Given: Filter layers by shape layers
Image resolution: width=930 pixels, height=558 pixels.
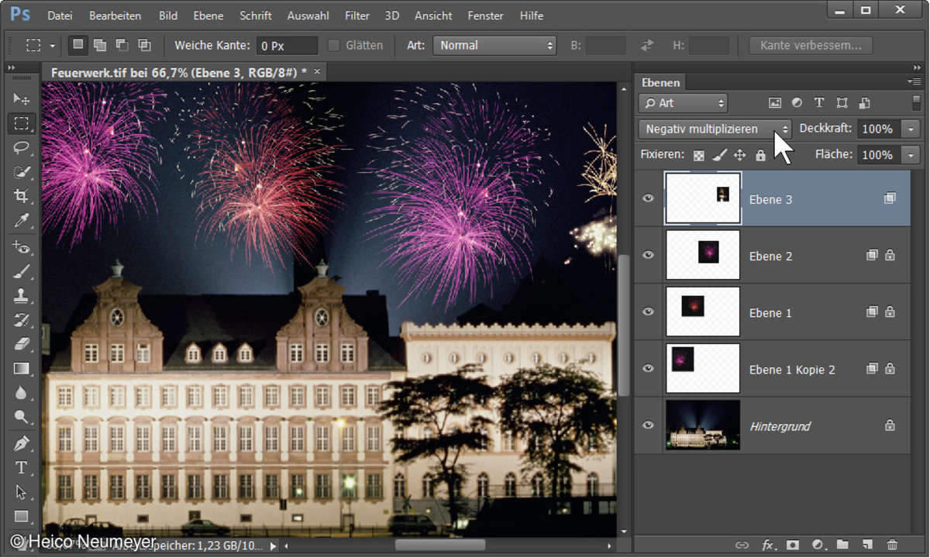Looking at the screenshot, I should [x=842, y=103].
